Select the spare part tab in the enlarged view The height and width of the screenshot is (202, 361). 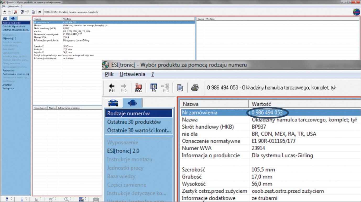(132, 103)
